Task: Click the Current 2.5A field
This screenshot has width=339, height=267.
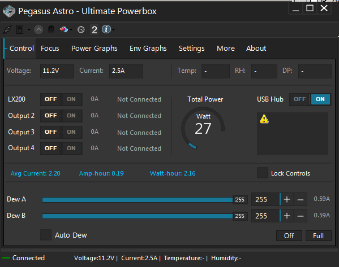Action: click(x=126, y=71)
